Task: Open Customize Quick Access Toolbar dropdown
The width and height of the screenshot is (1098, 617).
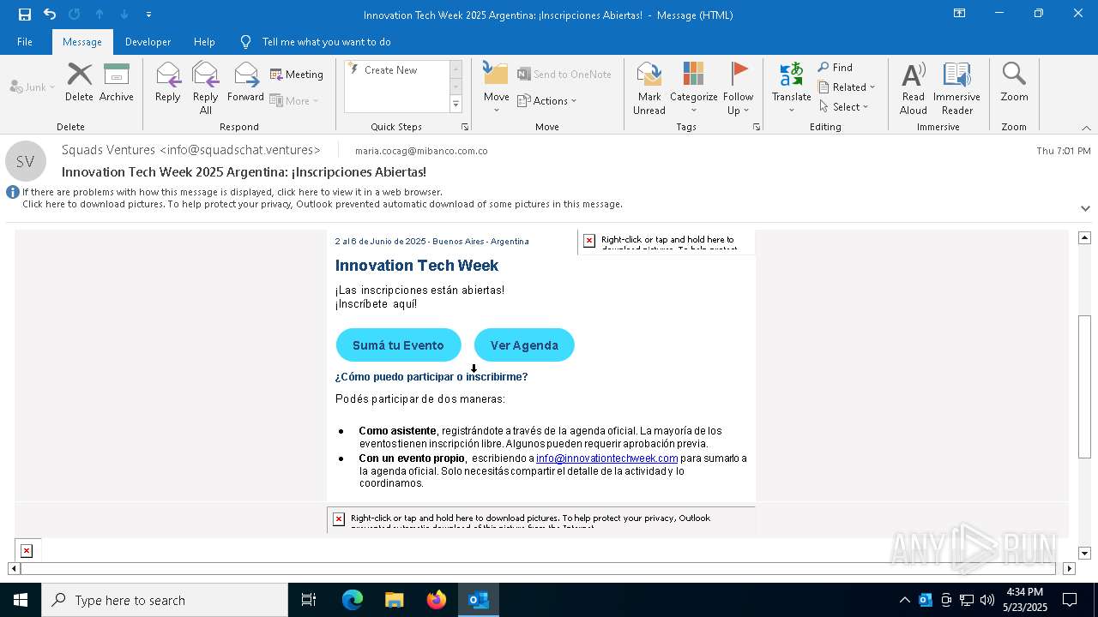Action: coord(148,15)
